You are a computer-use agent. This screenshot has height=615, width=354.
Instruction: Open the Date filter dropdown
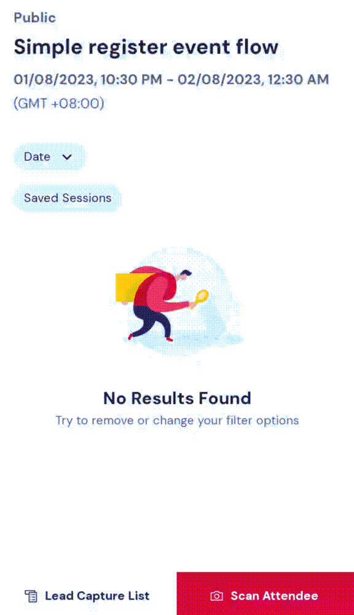(x=50, y=157)
